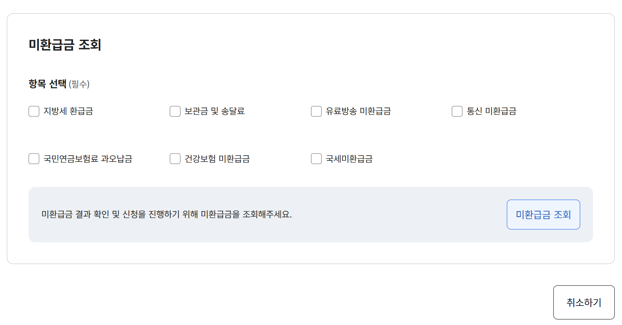Click the 건강보험 미환급금 label text
622x325 pixels.
[217, 159]
